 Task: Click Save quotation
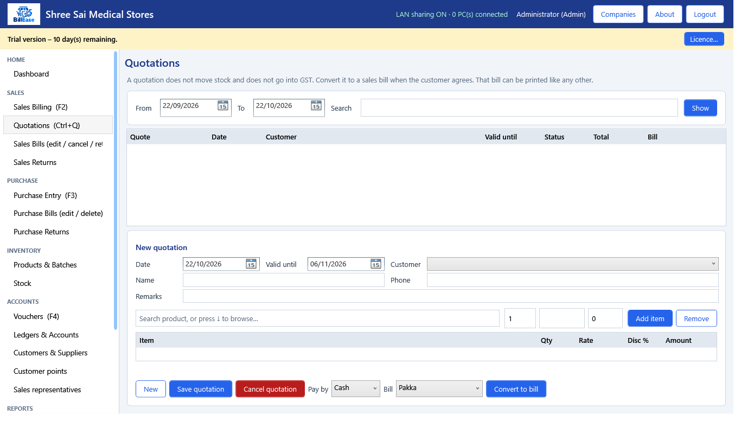click(201, 389)
